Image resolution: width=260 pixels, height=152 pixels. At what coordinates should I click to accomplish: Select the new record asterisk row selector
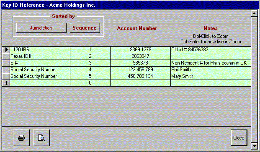pos(6,83)
